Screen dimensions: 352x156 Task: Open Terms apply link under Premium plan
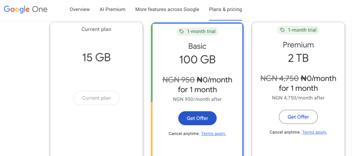314,132
